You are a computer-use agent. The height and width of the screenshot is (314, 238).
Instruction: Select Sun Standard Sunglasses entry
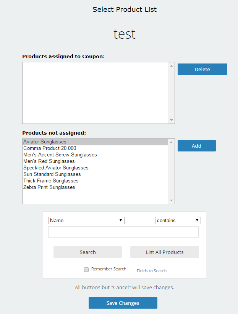(x=96, y=174)
